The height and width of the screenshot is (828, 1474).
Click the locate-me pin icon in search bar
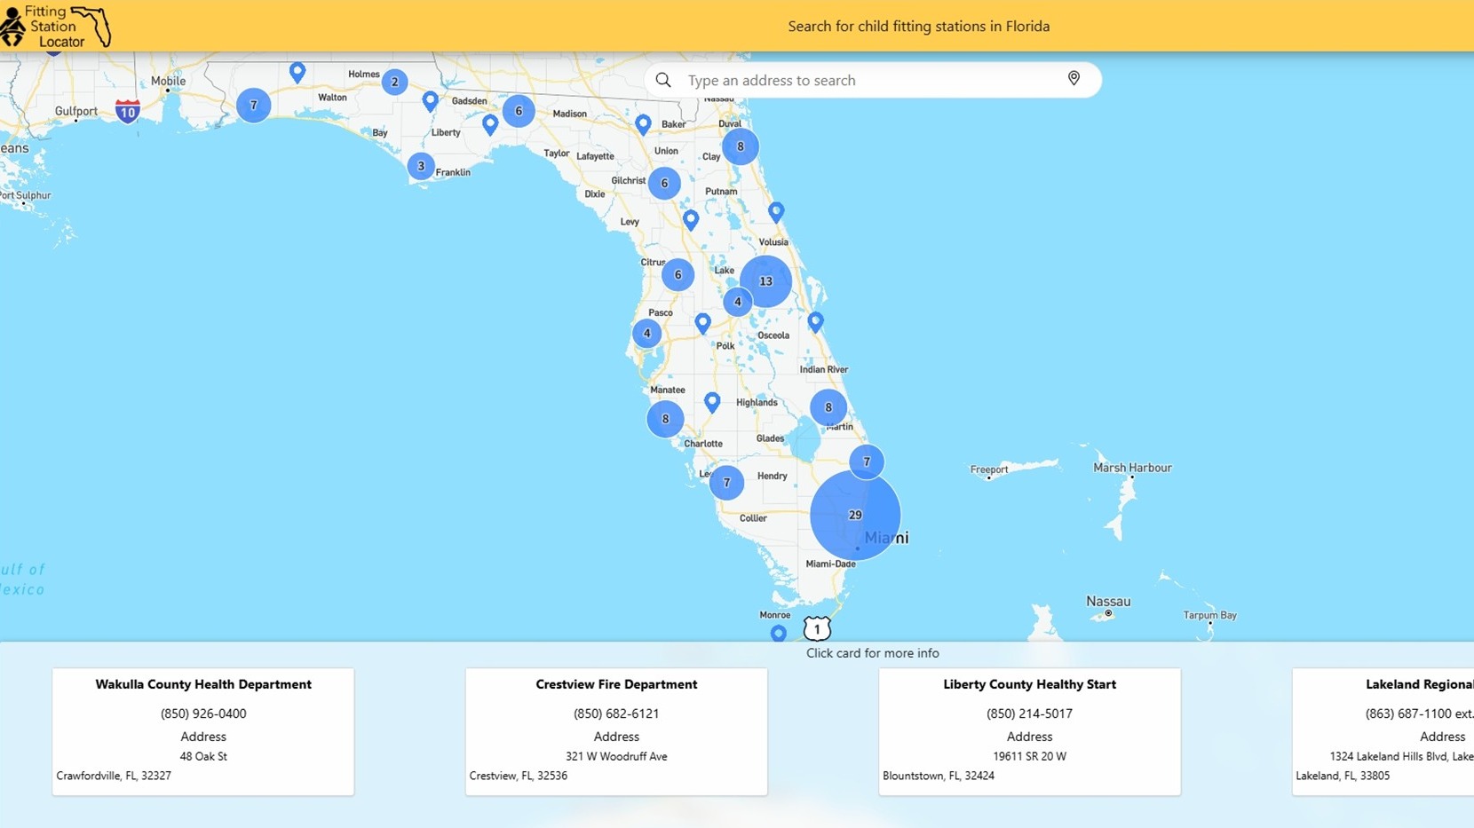pyautogui.click(x=1074, y=79)
